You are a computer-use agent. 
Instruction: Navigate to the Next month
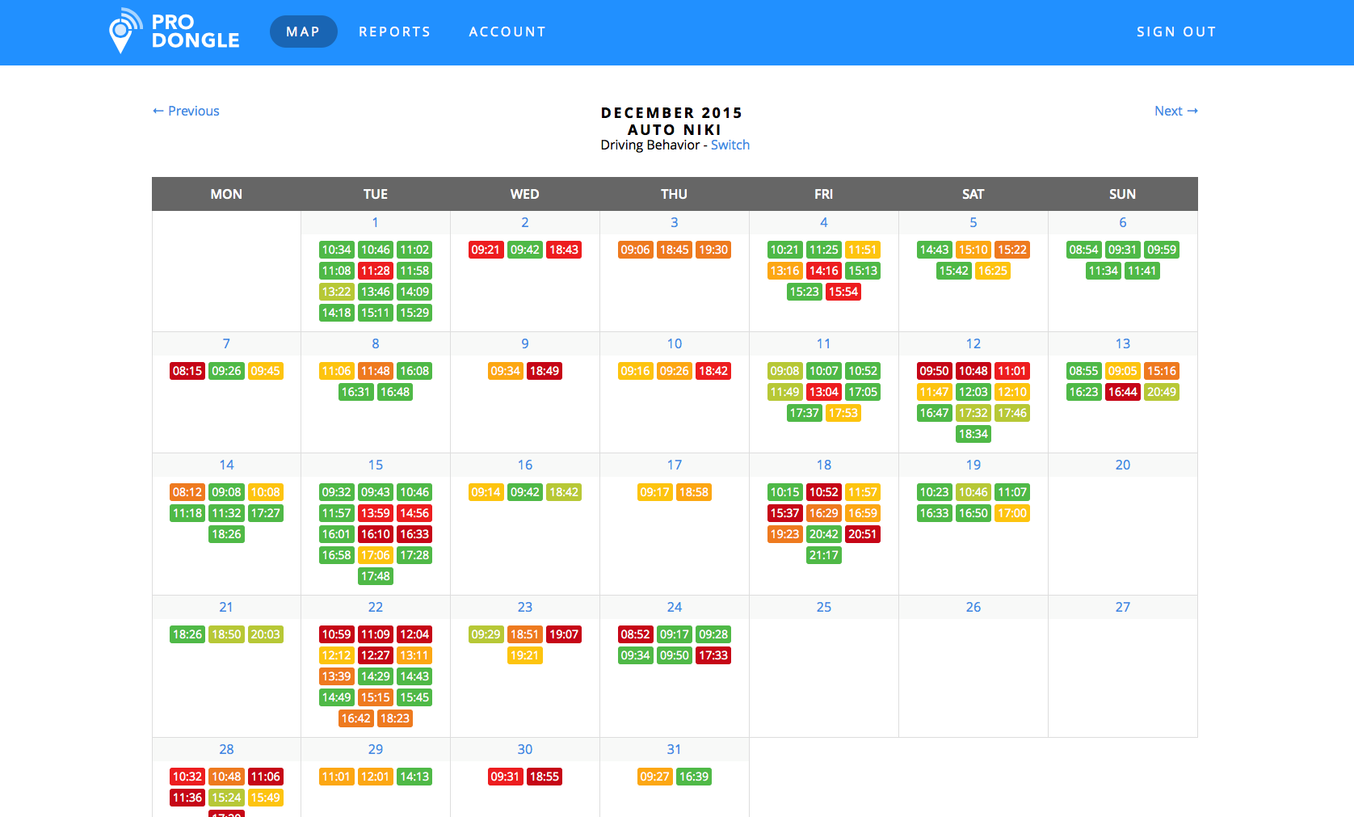pyautogui.click(x=1175, y=111)
